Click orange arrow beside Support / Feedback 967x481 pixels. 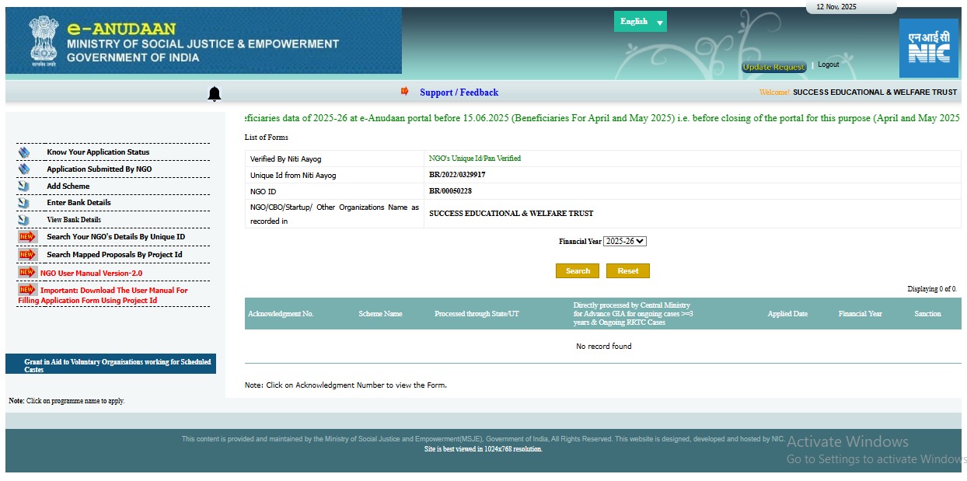[405, 92]
